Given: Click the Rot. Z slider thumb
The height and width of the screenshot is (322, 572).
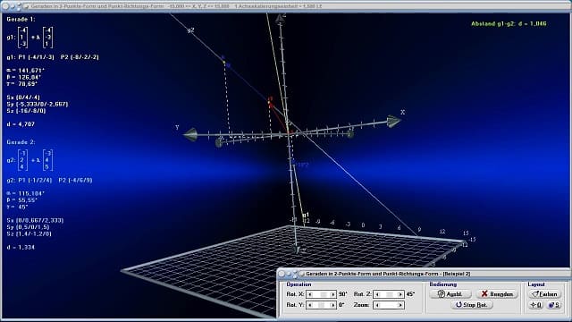Looking at the screenshot, I should click(390, 294).
